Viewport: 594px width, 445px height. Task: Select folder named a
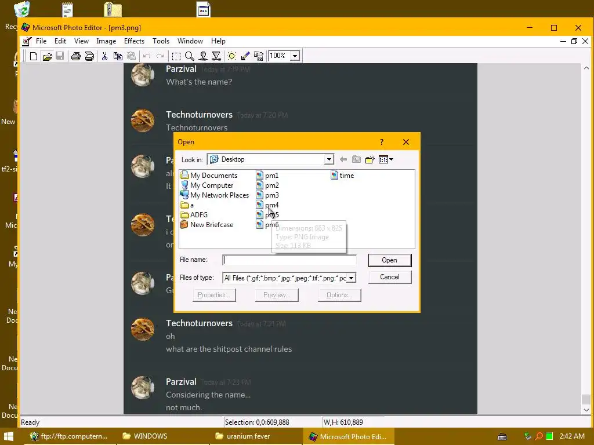point(187,205)
